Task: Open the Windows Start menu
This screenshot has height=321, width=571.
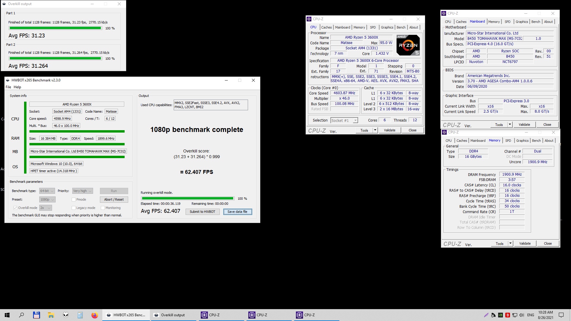Action: coord(7,315)
